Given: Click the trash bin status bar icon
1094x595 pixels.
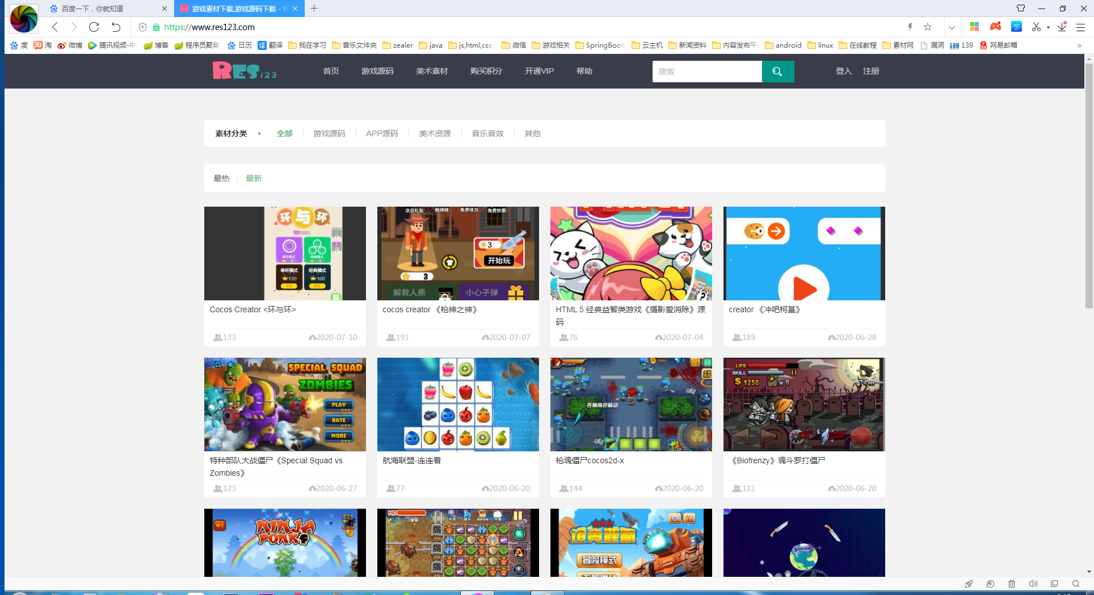Looking at the screenshot, I should (1012, 584).
